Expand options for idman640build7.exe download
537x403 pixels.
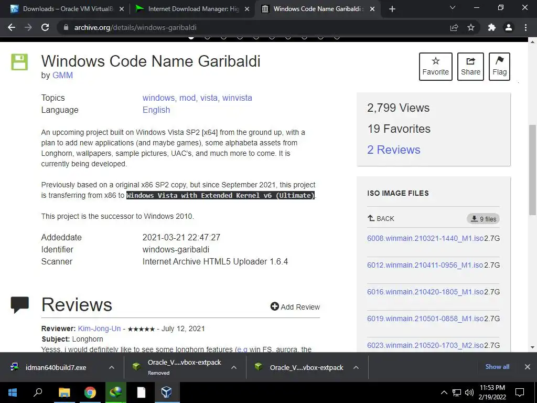coord(112,367)
